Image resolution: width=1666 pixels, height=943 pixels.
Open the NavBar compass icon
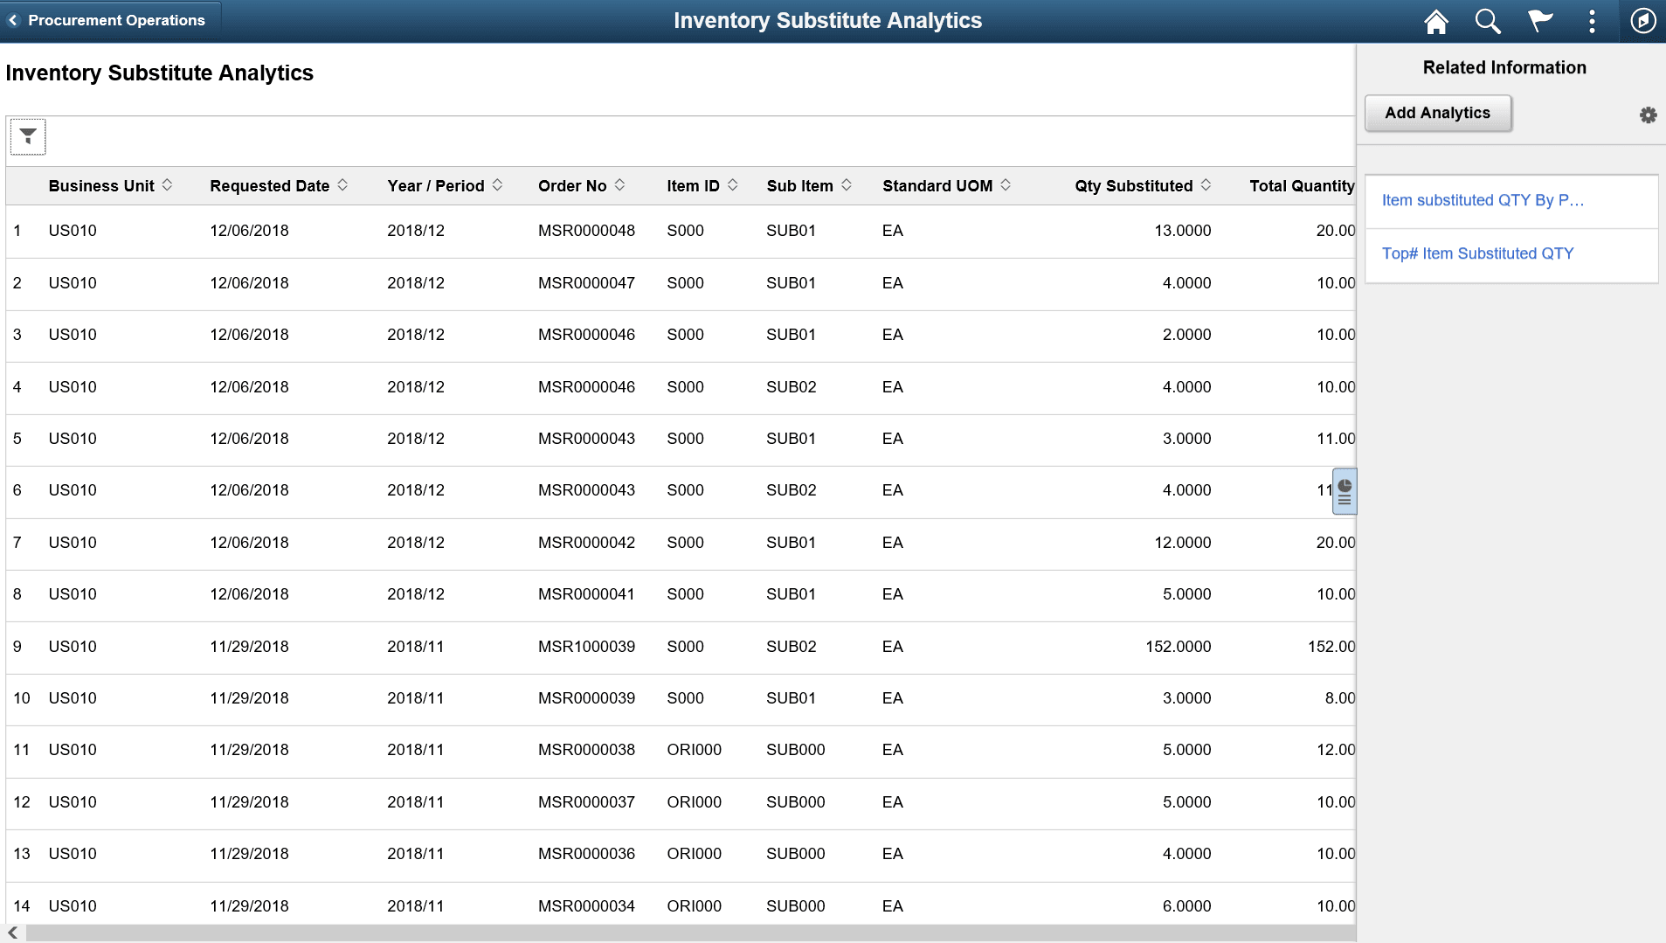pyautogui.click(x=1644, y=20)
